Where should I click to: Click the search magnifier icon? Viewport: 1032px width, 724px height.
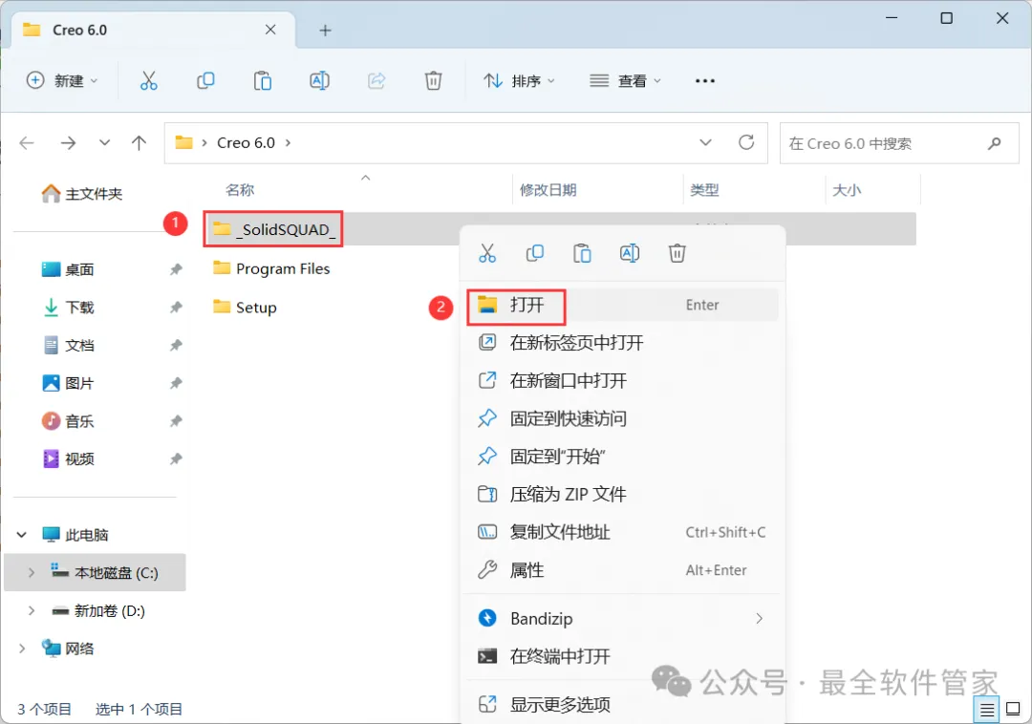point(994,142)
